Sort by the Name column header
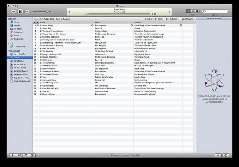Viewport: 239px width, 167px height. pyautogui.click(x=67, y=22)
